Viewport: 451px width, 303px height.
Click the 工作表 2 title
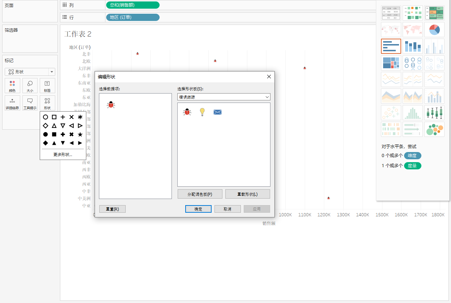tap(78, 34)
